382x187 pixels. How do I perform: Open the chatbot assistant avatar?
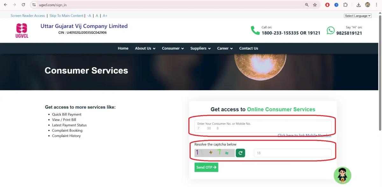pyautogui.click(x=342, y=175)
